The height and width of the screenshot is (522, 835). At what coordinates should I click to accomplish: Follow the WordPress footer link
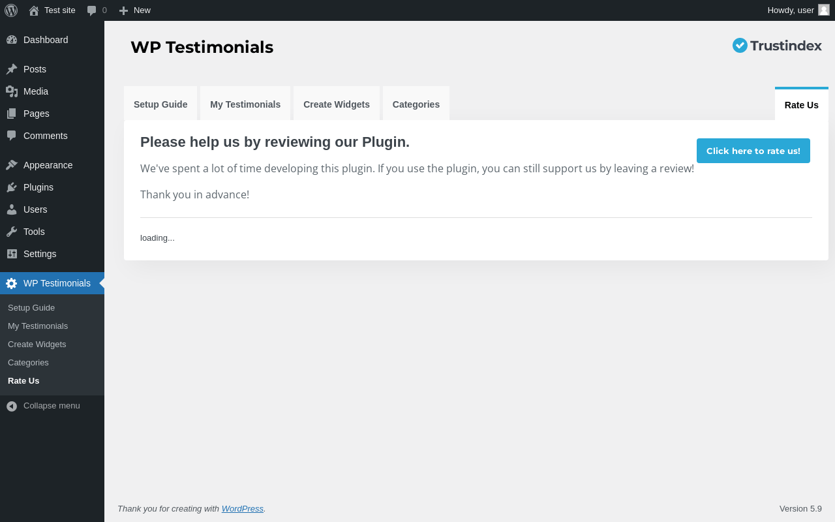243,508
